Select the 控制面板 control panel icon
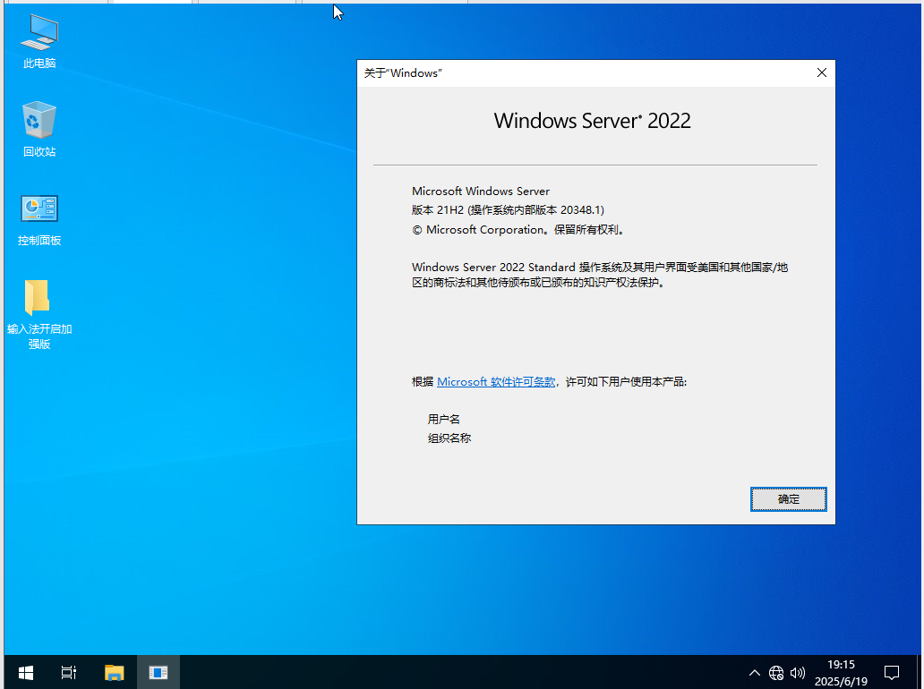Viewport: 924px width, 689px height. coord(38,219)
